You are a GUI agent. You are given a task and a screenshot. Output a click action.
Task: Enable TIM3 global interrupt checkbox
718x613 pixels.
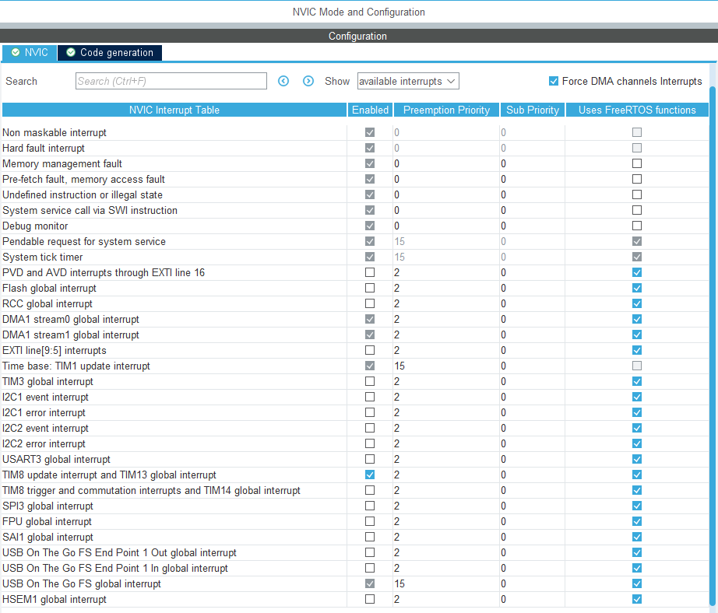pyautogui.click(x=370, y=381)
